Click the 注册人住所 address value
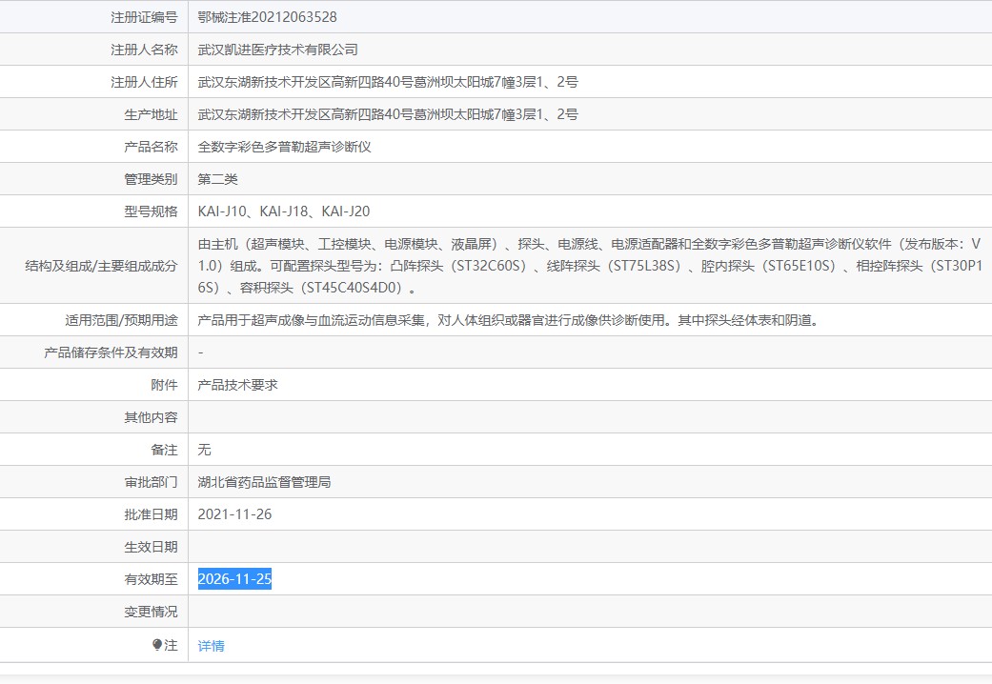Screen dimensions: 992x684 click(x=388, y=82)
